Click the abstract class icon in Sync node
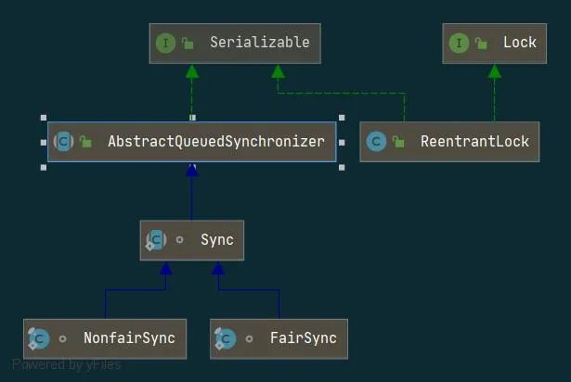571x382 pixels. click(x=156, y=240)
